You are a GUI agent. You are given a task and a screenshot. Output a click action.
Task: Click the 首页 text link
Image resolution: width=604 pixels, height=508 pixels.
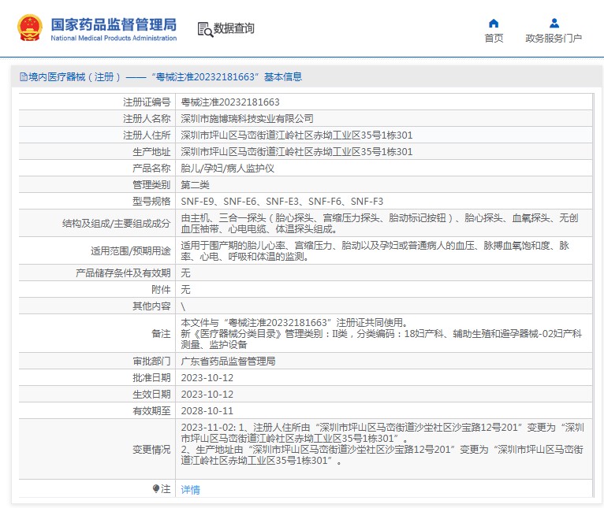coord(494,38)
